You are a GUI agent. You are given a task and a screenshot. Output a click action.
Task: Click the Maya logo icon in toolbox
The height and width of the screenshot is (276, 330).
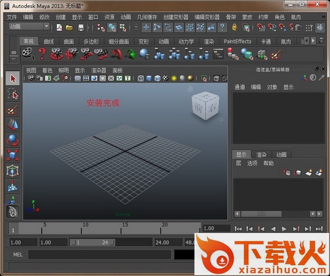pyautogui.click(x=13, y=211)
